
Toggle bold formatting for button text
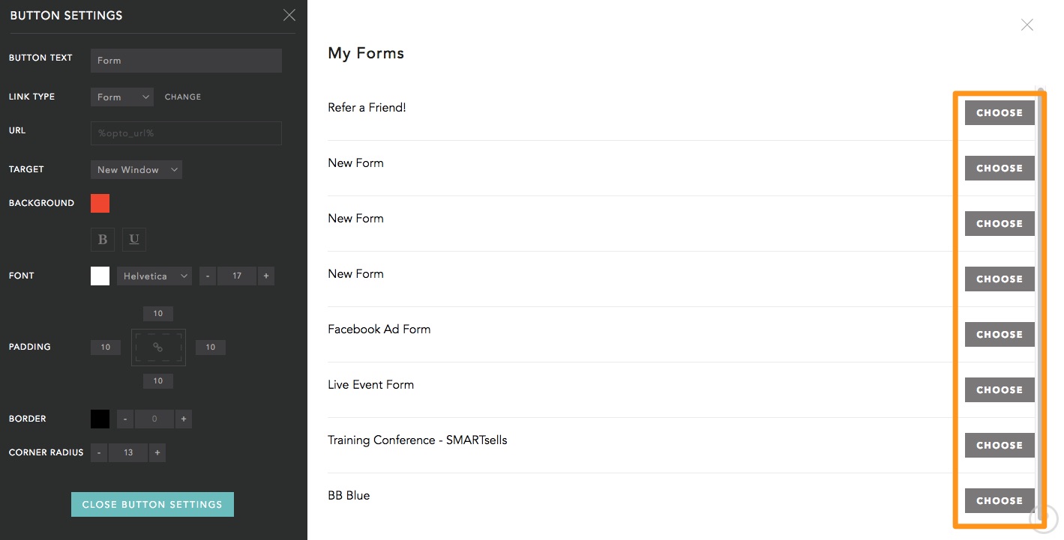103,239
